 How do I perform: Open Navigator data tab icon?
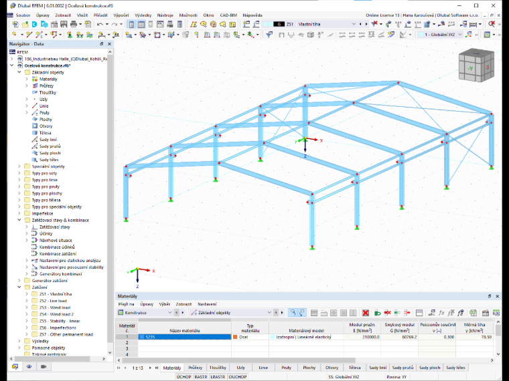pos(15,366)
